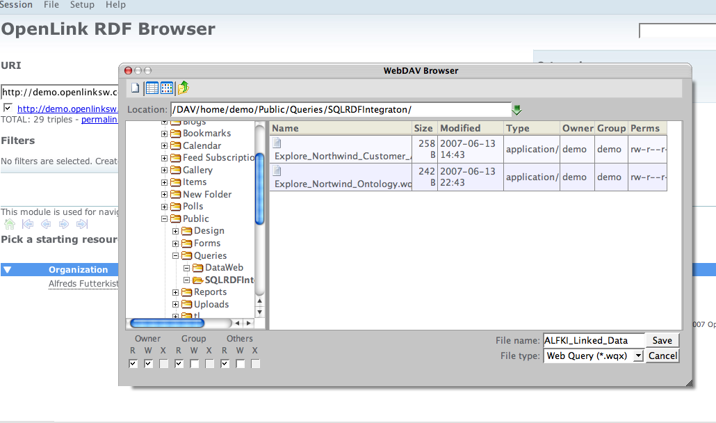
Task: Collapse the Public folder node
Action: click(165, 218)
